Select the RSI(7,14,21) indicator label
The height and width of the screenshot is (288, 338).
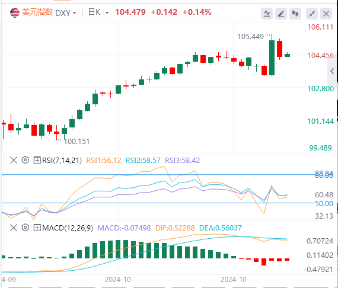click(x=62, y=161)
